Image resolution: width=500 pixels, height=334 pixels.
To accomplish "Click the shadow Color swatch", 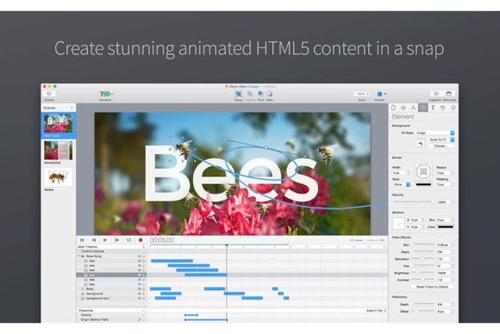I will [x=446, y=227].
